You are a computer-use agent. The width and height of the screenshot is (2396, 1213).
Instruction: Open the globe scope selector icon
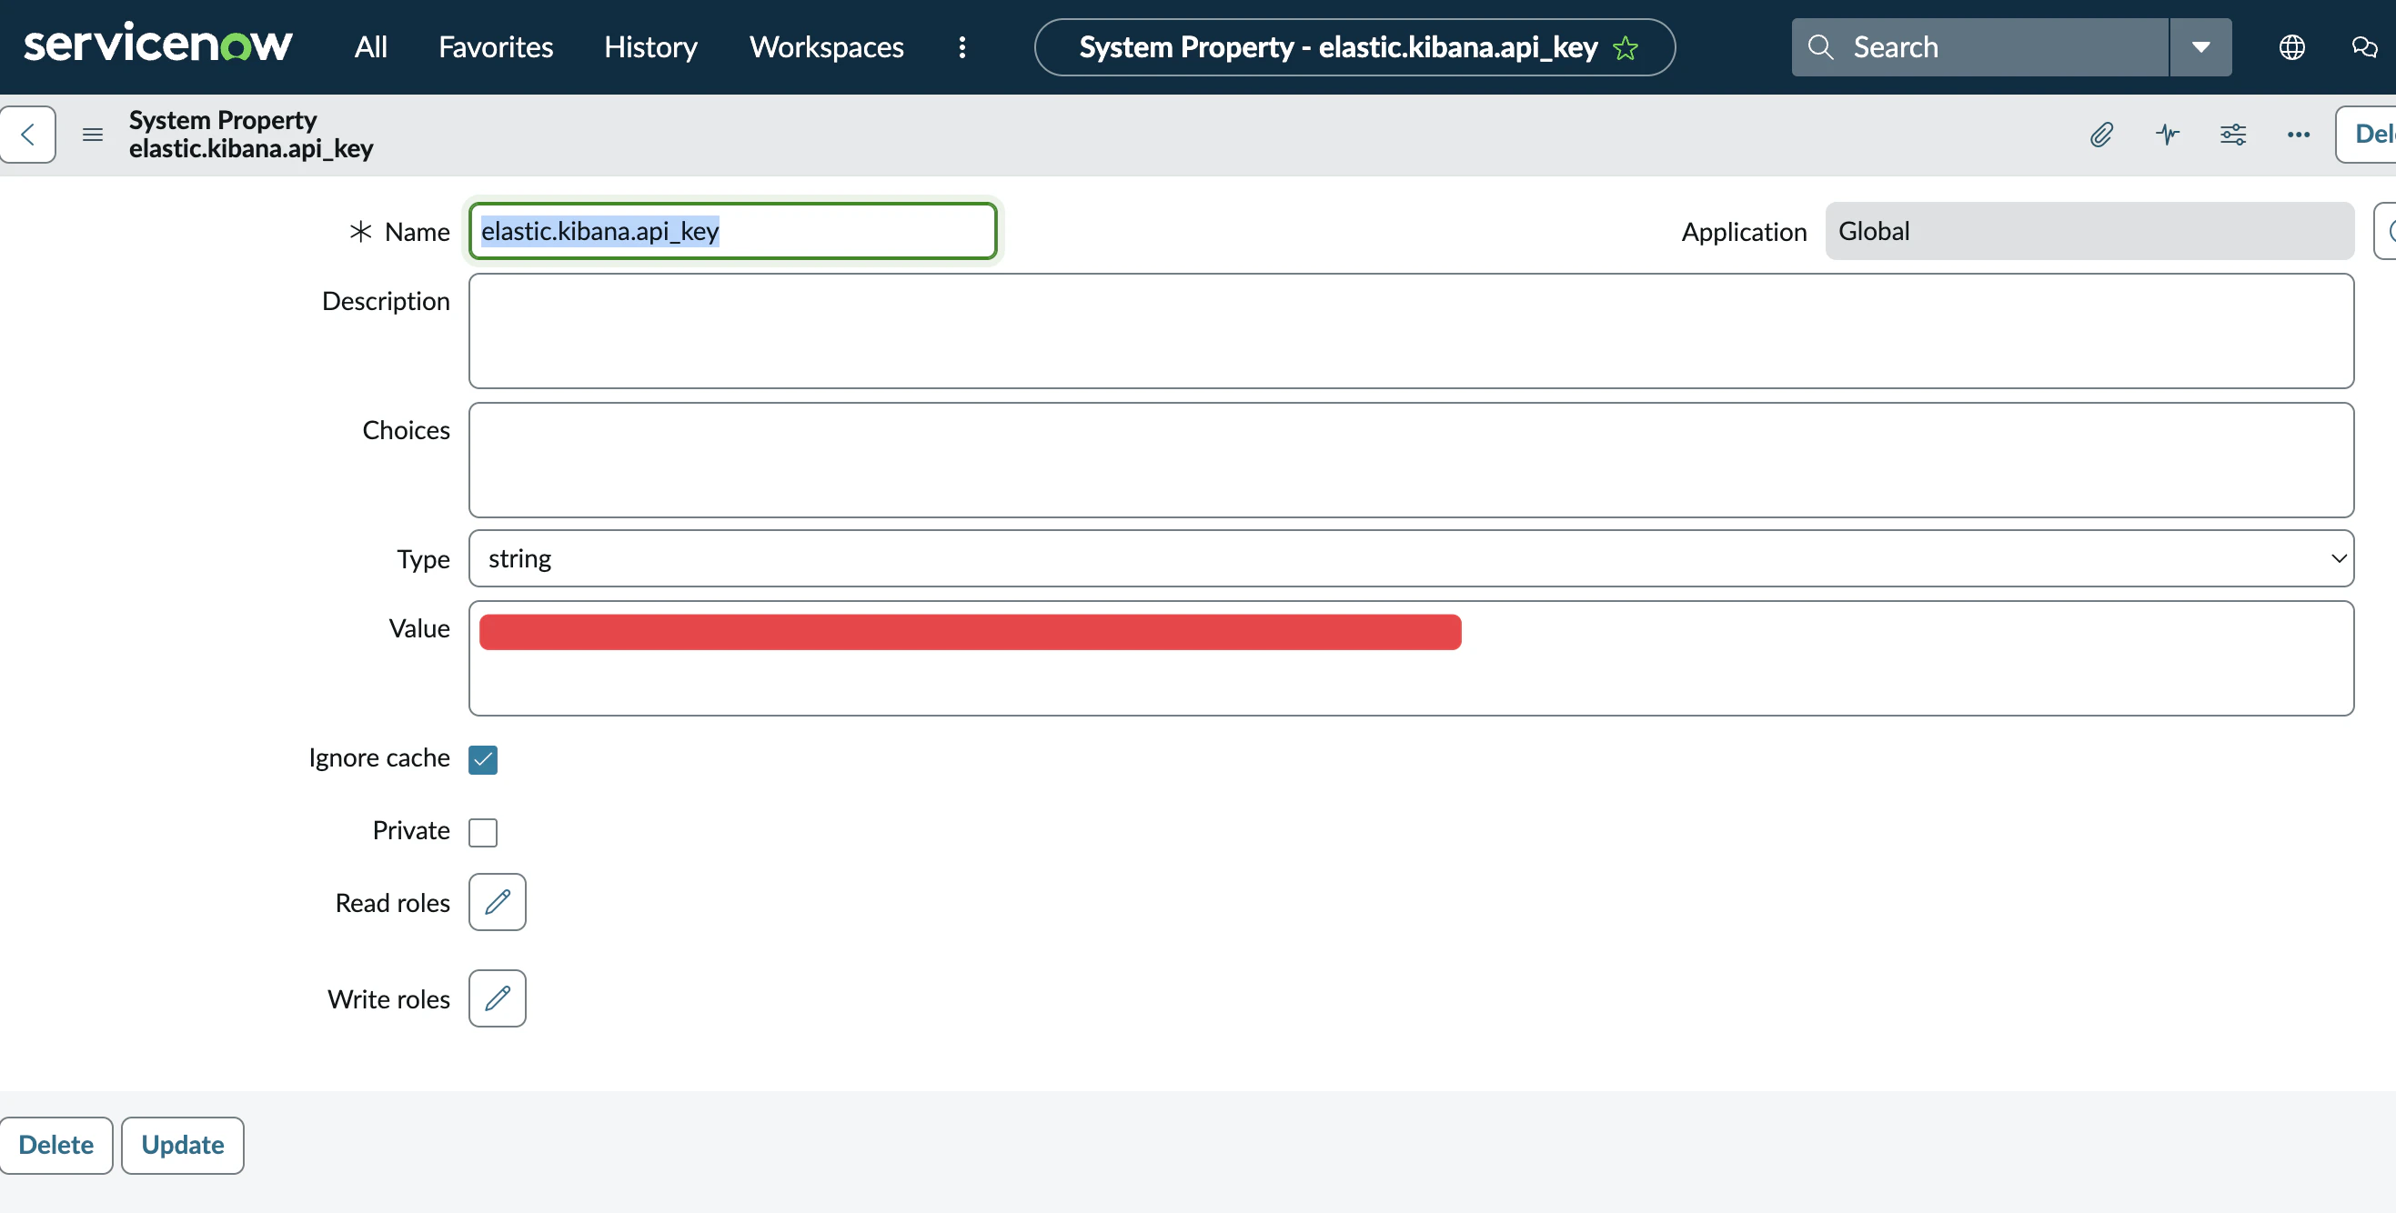click(2291, 47)
